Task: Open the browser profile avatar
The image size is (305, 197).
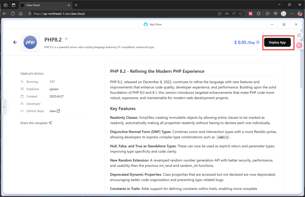Action: (284, 14)
